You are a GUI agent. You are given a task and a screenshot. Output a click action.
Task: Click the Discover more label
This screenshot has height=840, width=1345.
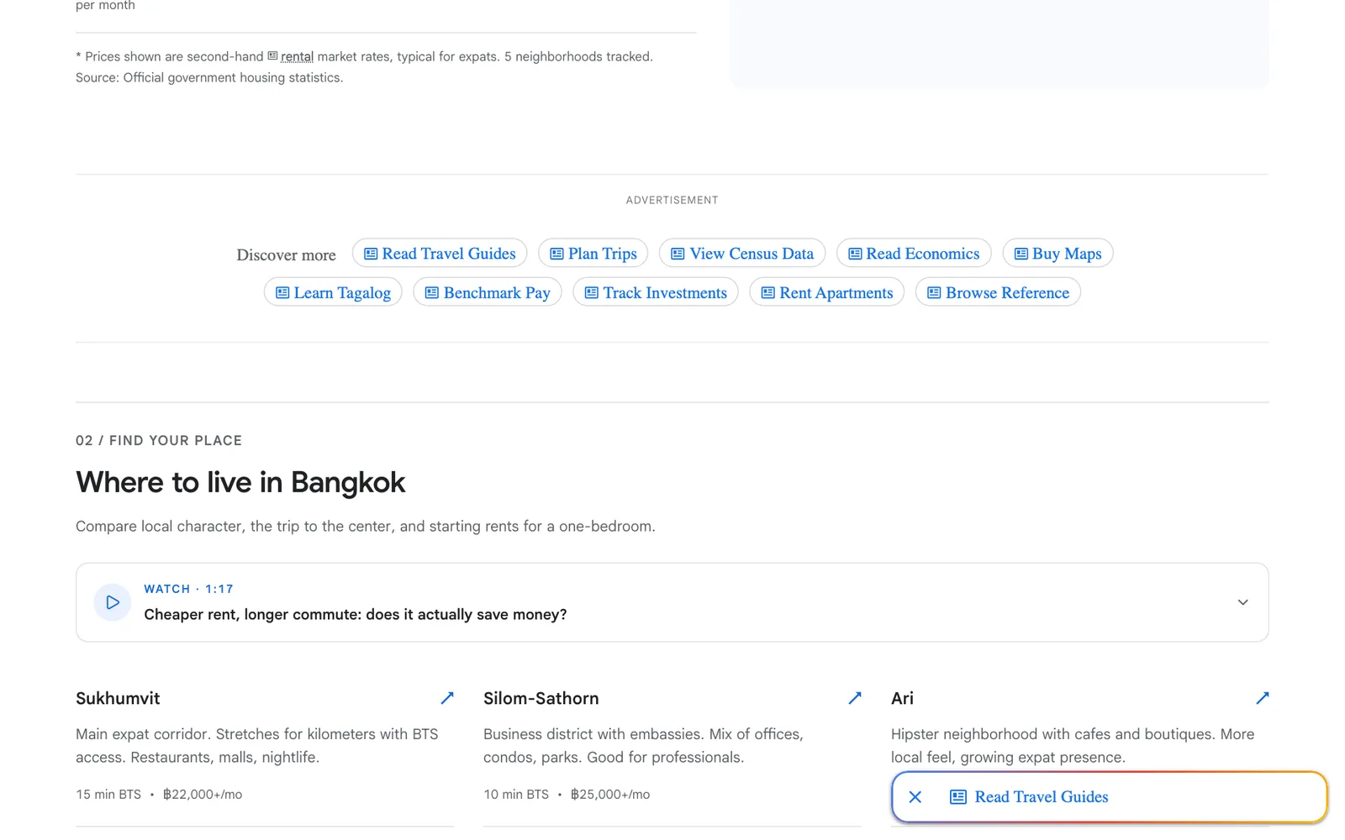coord(286,255)
